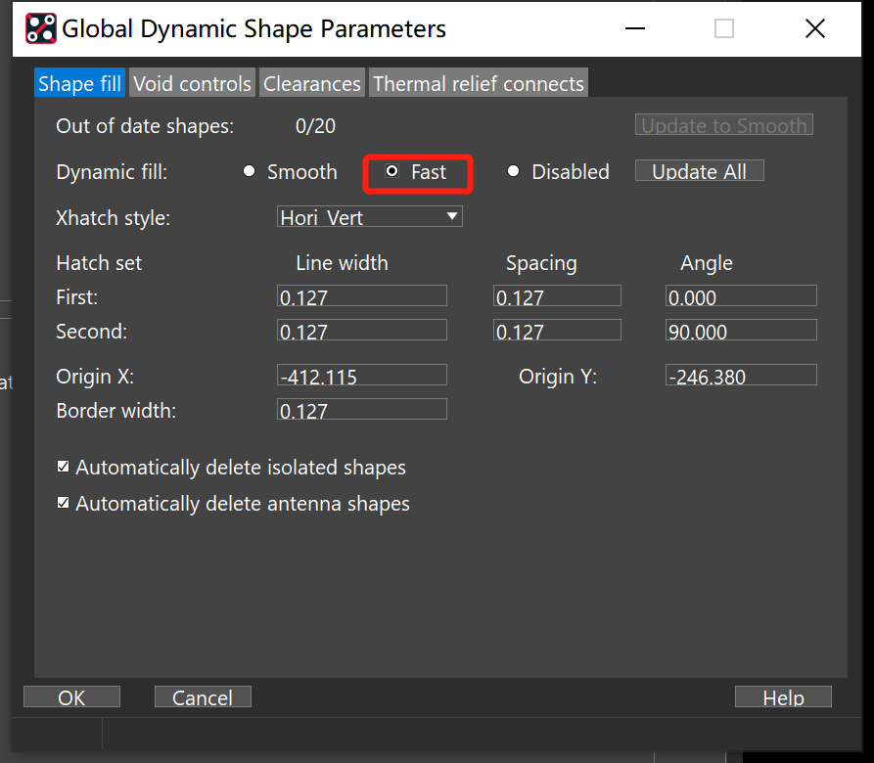Toggle Automatically delete isolated shapes checkbox
874x763 pixels.
click(x=64, y=468)
